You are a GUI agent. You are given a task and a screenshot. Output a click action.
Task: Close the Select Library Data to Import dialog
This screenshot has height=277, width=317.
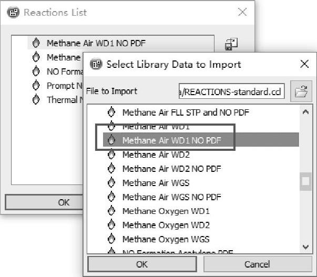(304, 64)
